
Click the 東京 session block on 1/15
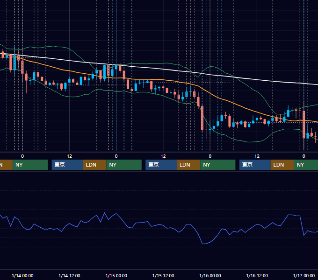(x=161, y=165)
